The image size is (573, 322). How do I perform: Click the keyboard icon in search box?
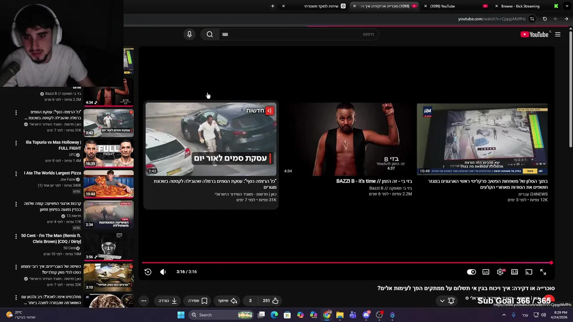pos(225,34)
